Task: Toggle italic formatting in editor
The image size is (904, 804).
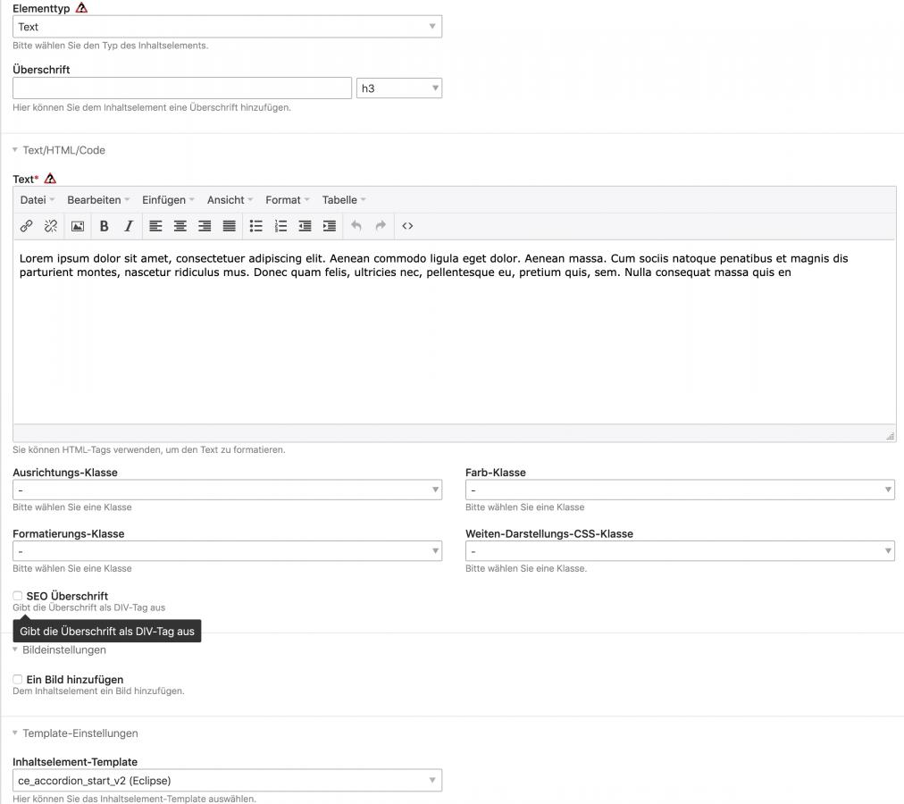Action: tap(129, 226)
